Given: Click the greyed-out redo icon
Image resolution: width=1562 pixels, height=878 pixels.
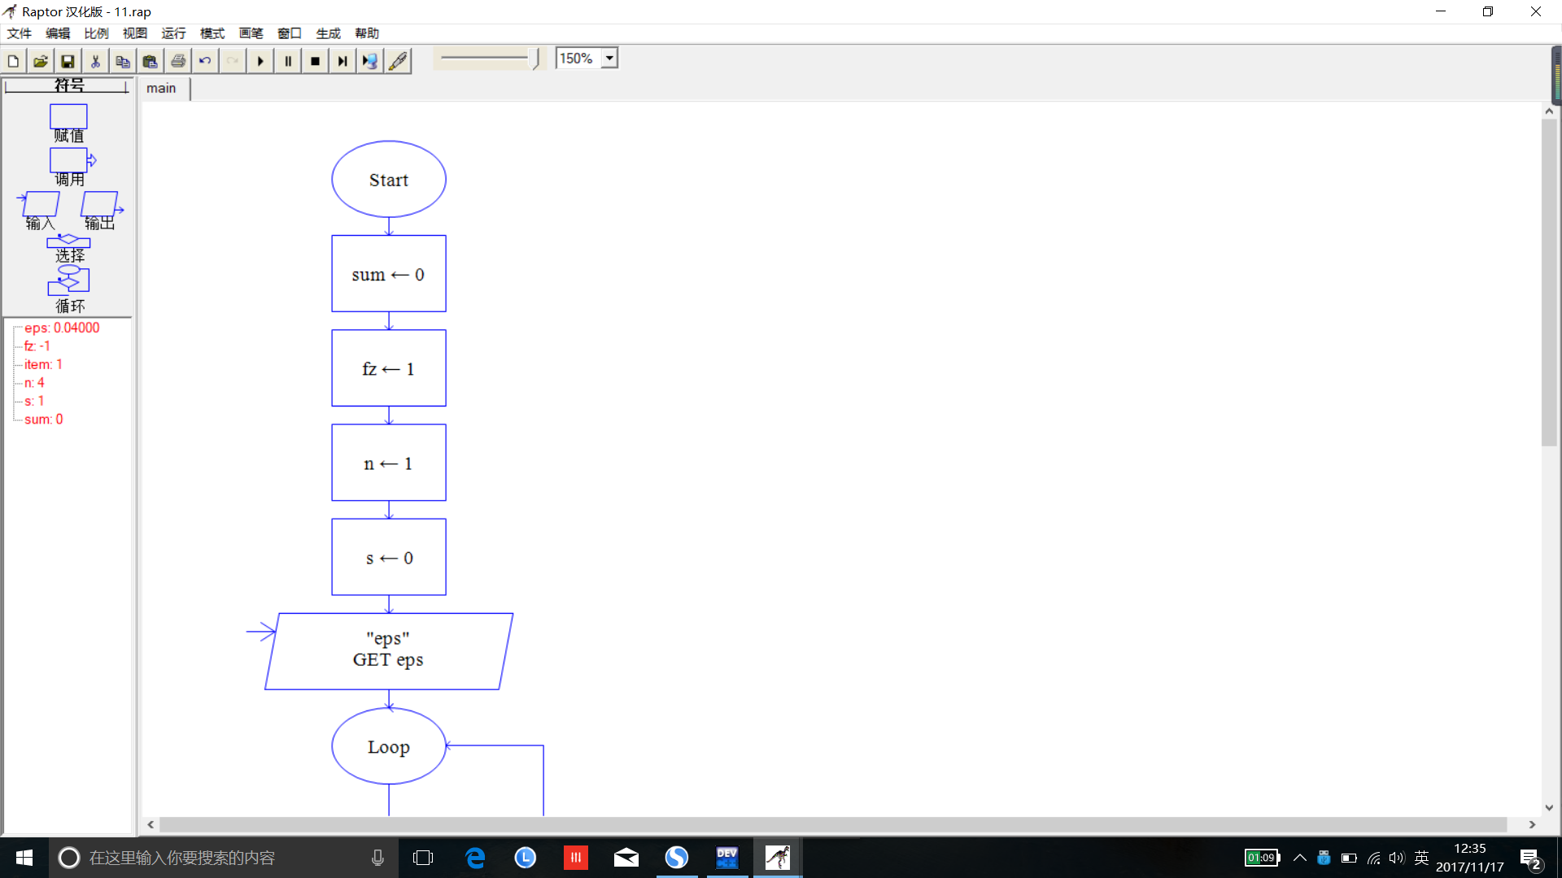Looking at the screenshot, I should pos(233,61).
